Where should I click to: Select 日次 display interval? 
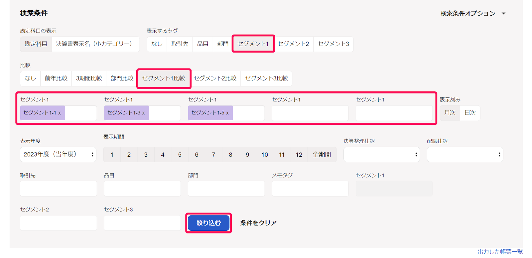tap(470, 113)
